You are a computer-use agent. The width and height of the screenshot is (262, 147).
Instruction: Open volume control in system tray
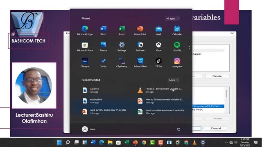tap(236, 143)
